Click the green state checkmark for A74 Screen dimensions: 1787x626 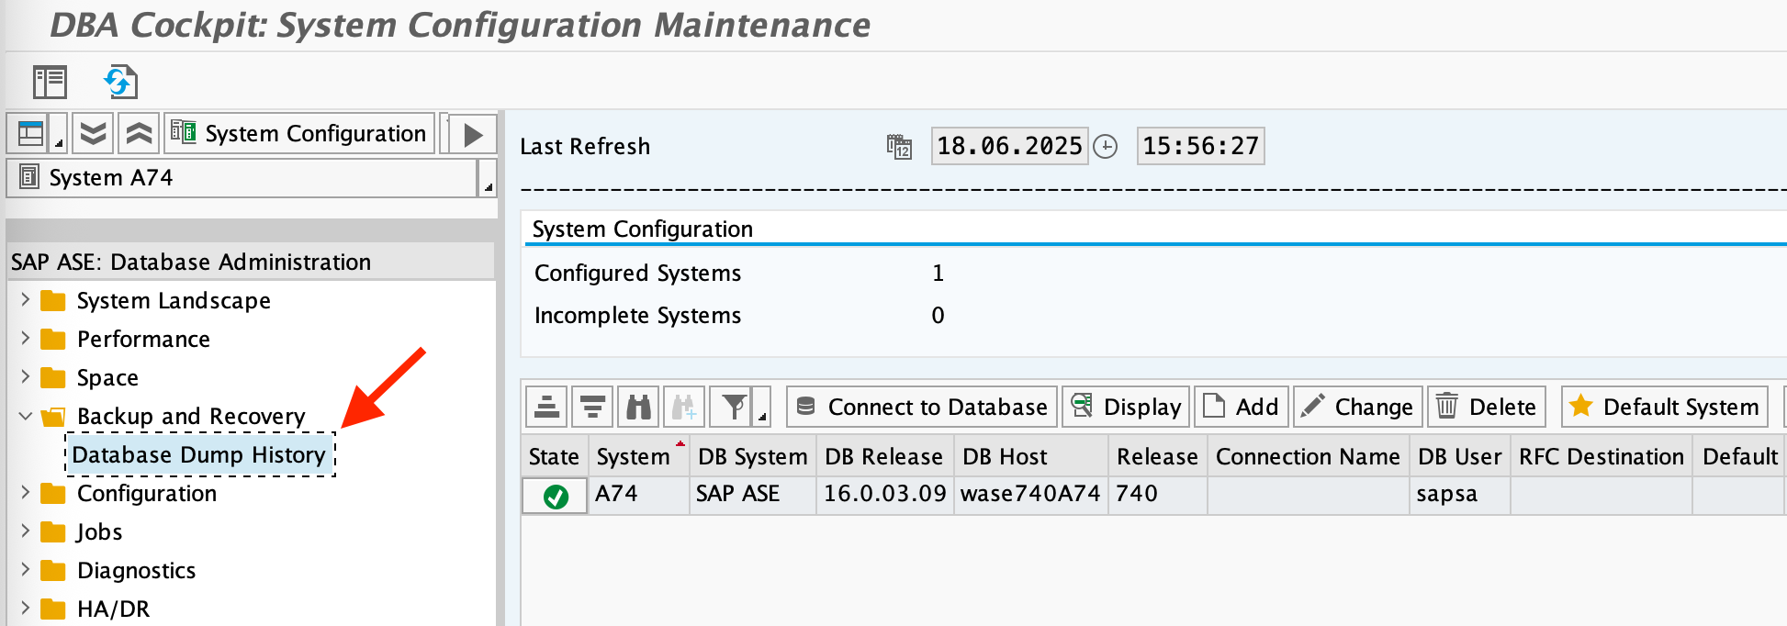tap(556, 497)
